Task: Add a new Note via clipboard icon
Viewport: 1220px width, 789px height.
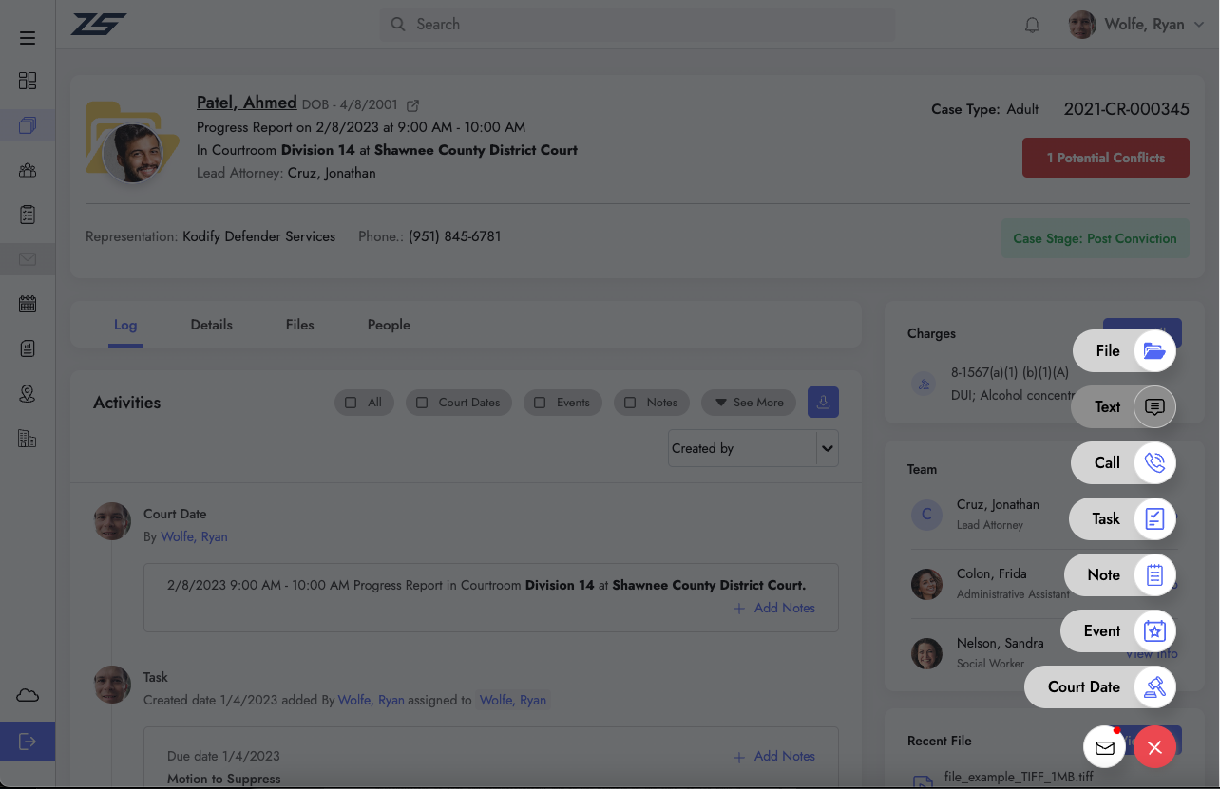Action: point(1153,575)
